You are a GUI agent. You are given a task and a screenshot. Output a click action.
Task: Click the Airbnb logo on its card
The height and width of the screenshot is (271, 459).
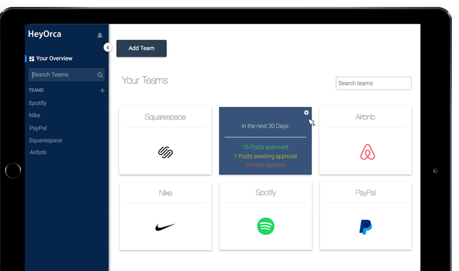click(367, 152)
